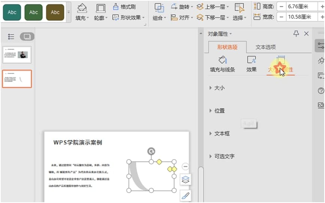Switch to slide thumbnail view
The width and height of the screenshot is (325, 203).
27,37
